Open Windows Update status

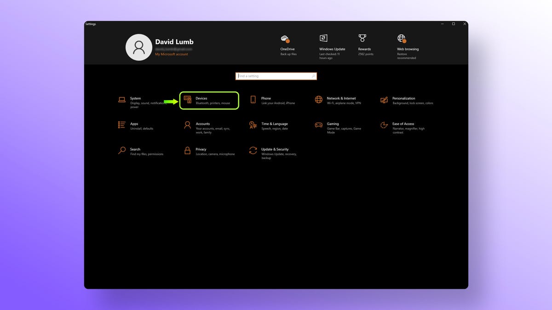[x=322, y=39]
